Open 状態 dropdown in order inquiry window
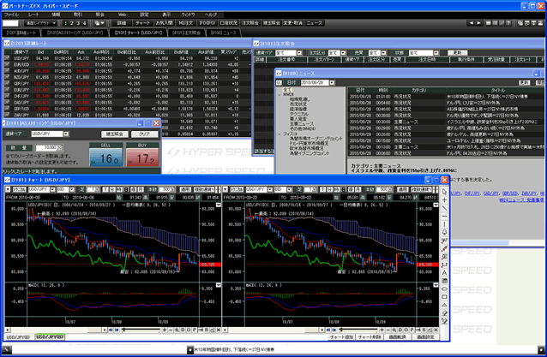Image resolution: width=547 pixels, height=357 pixels. (x=436, y=53)
